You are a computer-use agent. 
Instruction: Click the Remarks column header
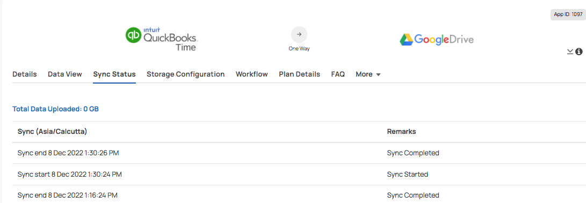401,131
